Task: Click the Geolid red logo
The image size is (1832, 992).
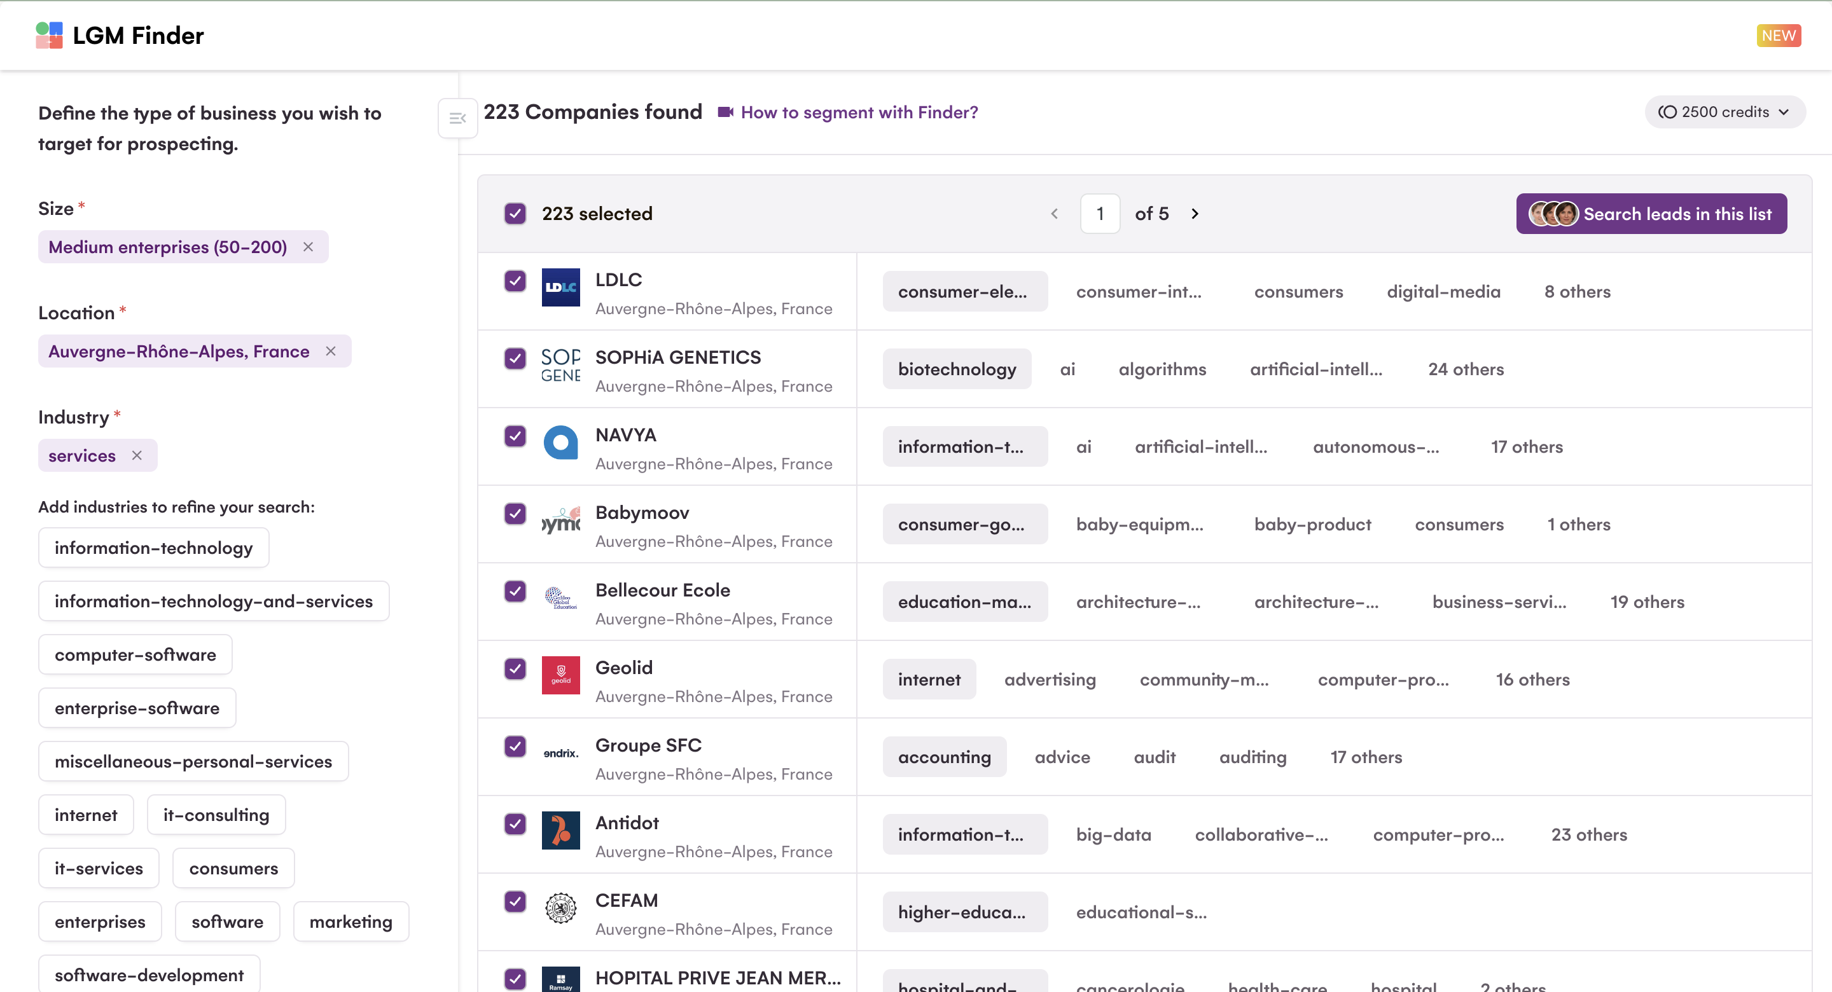Action: [560, 675]
